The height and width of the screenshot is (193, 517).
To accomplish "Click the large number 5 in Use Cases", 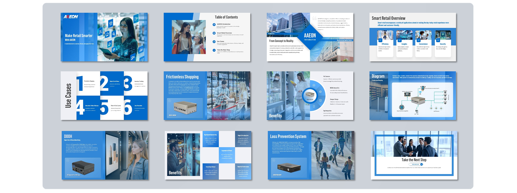I will click(x=105, y=108).
